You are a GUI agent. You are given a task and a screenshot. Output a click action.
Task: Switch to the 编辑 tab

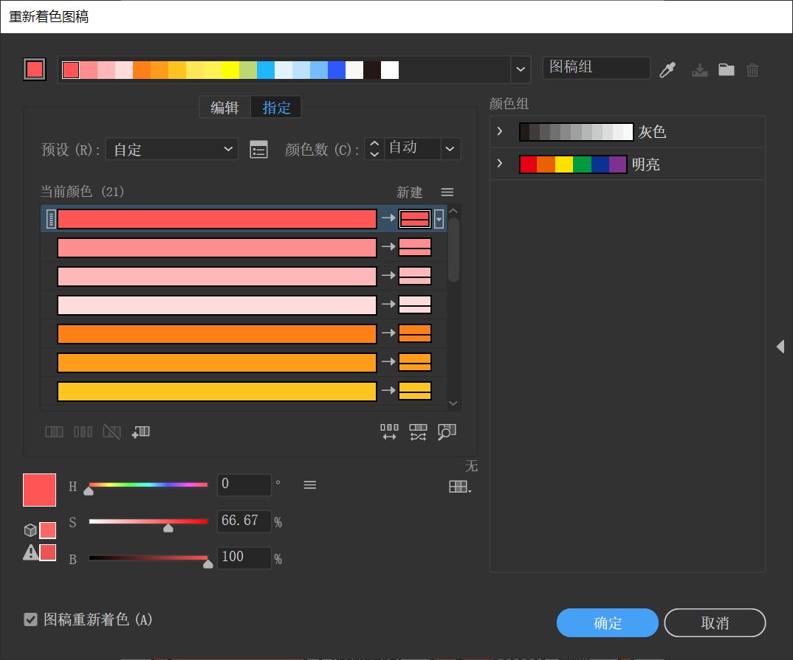tap(224, 108)
